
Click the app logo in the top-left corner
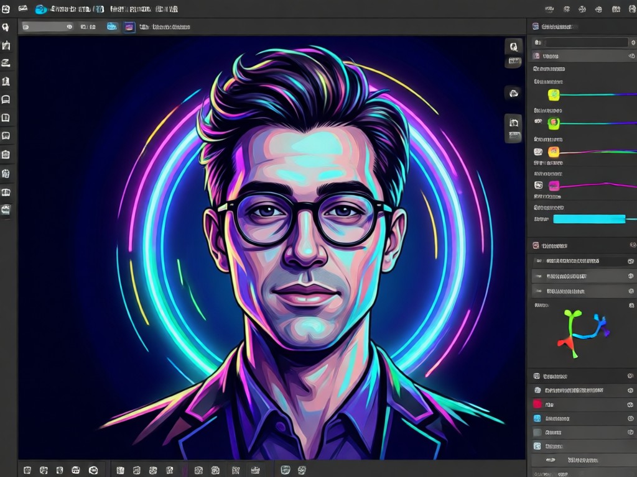pyautogui.click(x=6, y=9)
